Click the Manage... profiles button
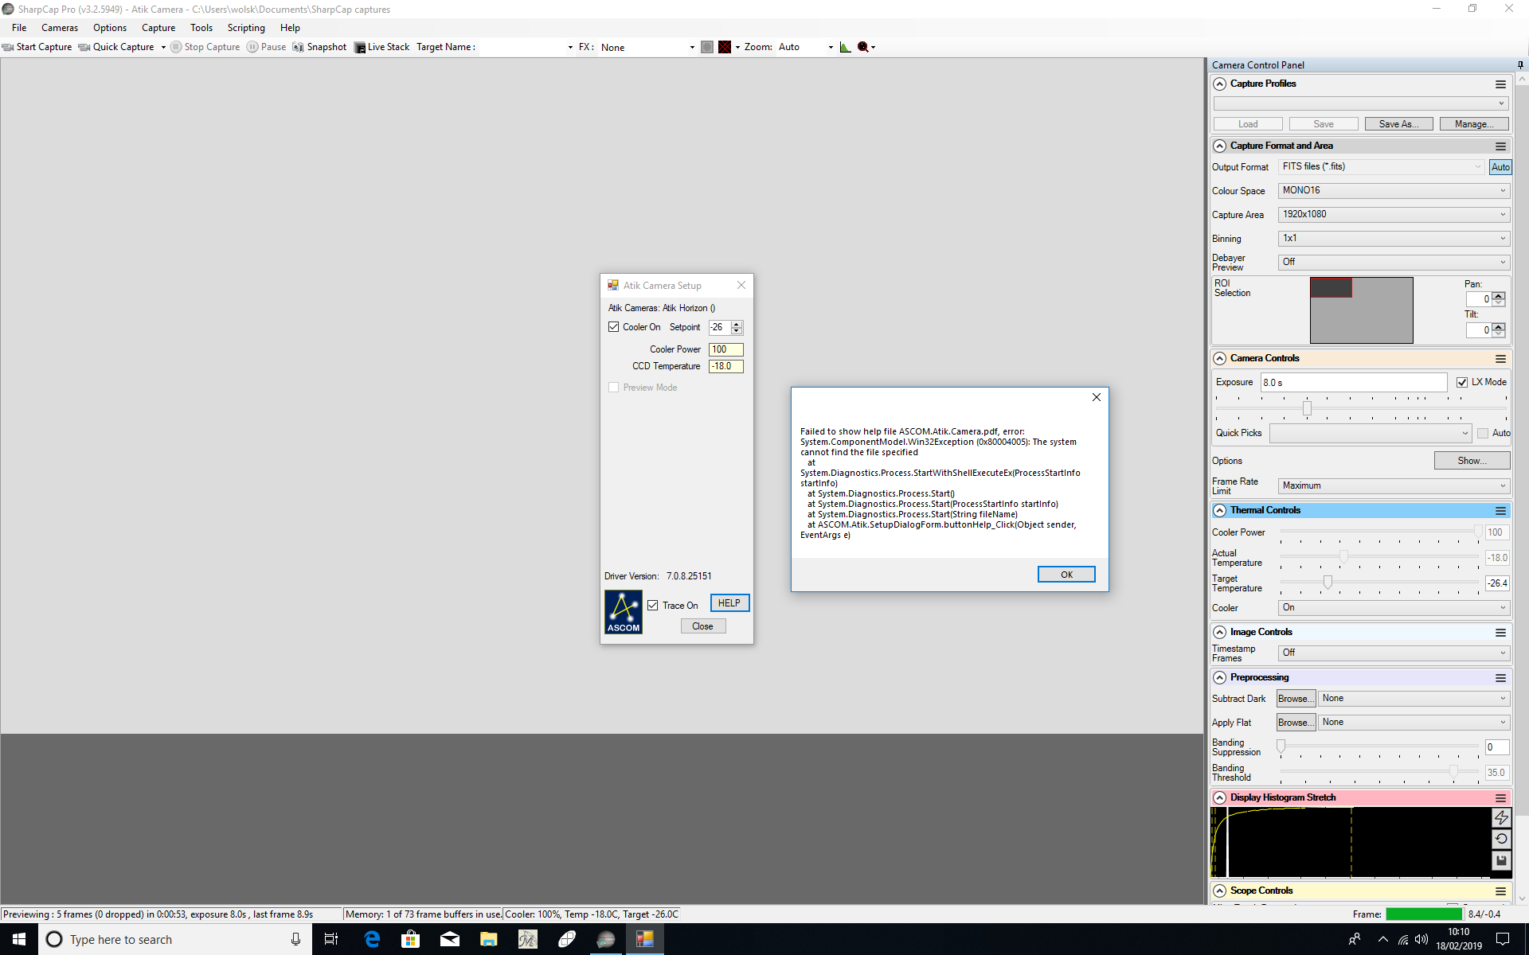 1473,124
